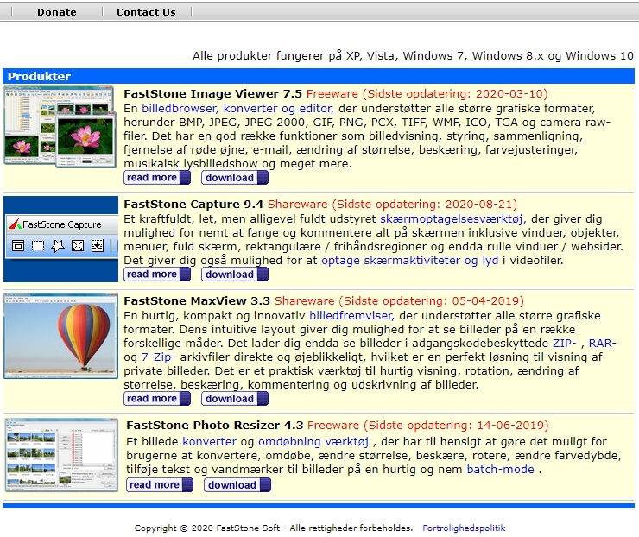The width and height of the screenshot is (639, 537).
Task: Click the ZIP- archive link
Action: 565,343
